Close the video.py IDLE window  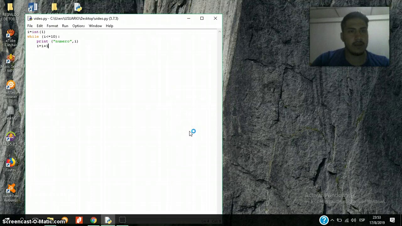pyautogui.click(x=215, y=19)
